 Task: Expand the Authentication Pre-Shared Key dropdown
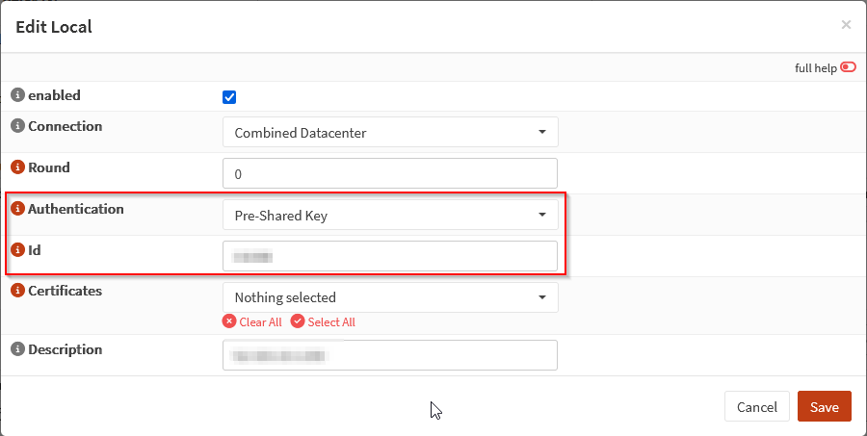coord(390,216)
